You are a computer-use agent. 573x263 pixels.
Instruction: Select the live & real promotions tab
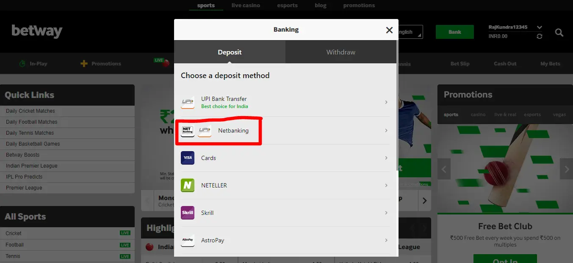click(505, 114)
